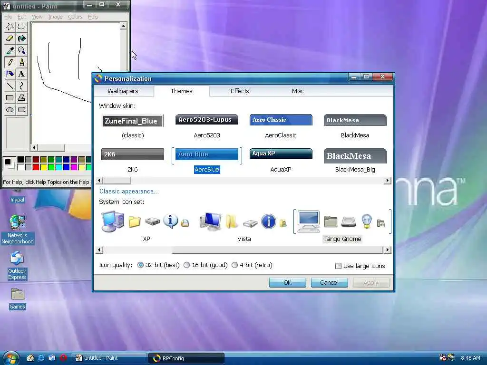Choose the Rectangle shape tool in Paint

pos(10,98)
